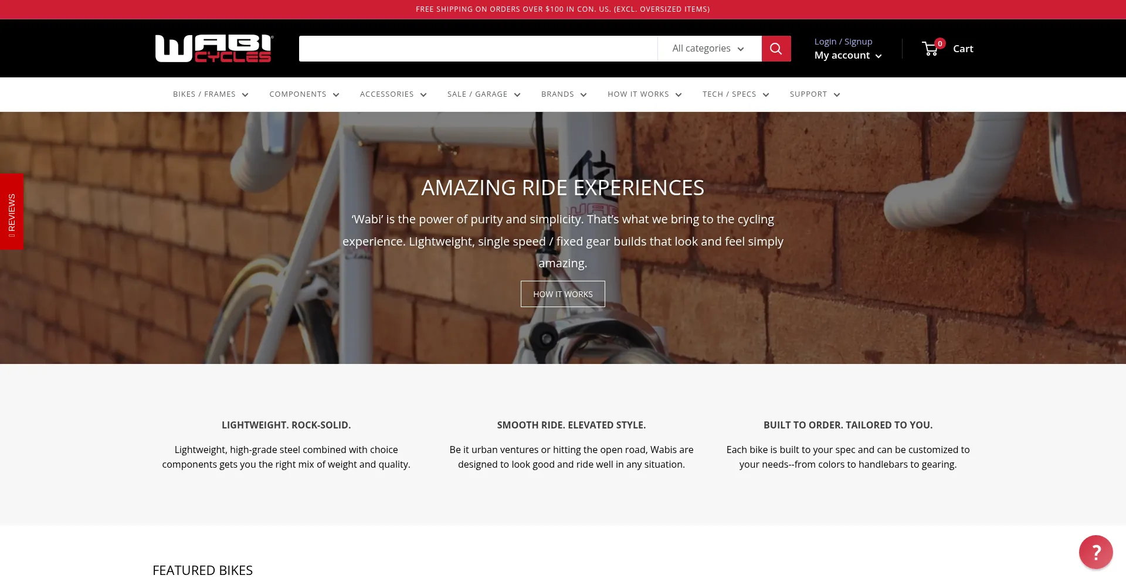The width and height of the screenshot is (1126, 582).
Task: Expand the My account dropdown
Action: [848, 56]
